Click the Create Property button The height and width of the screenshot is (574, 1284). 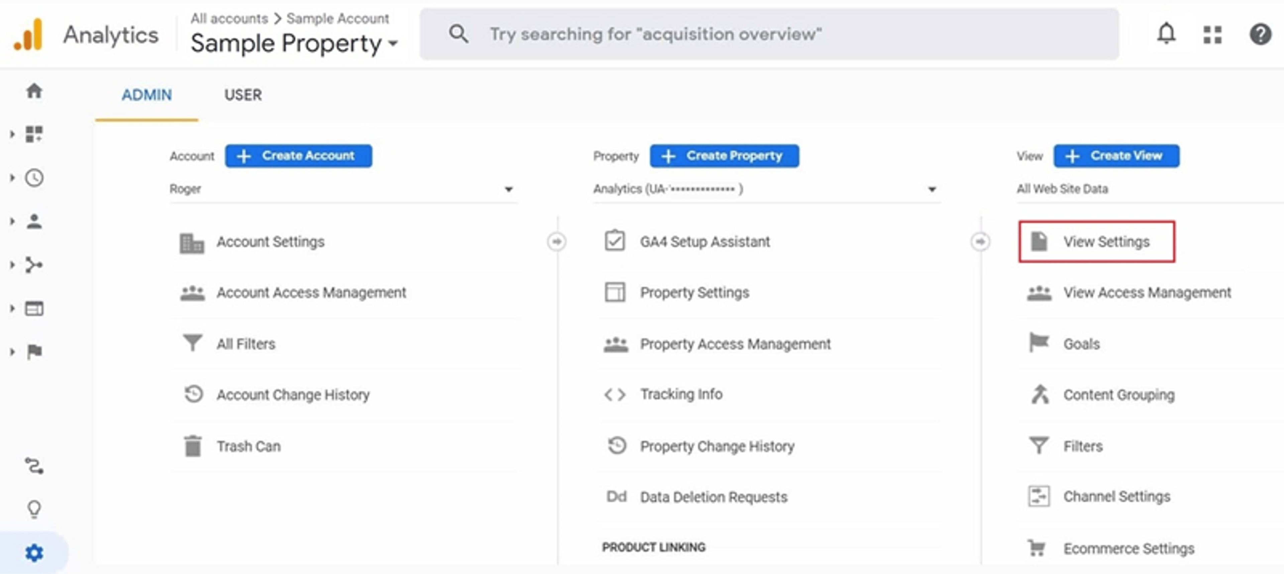724,156
